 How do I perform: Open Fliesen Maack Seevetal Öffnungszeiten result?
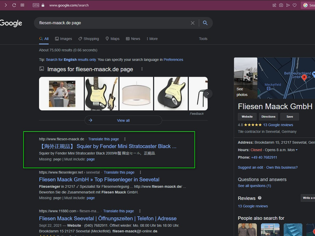click(x=108, y=218)
